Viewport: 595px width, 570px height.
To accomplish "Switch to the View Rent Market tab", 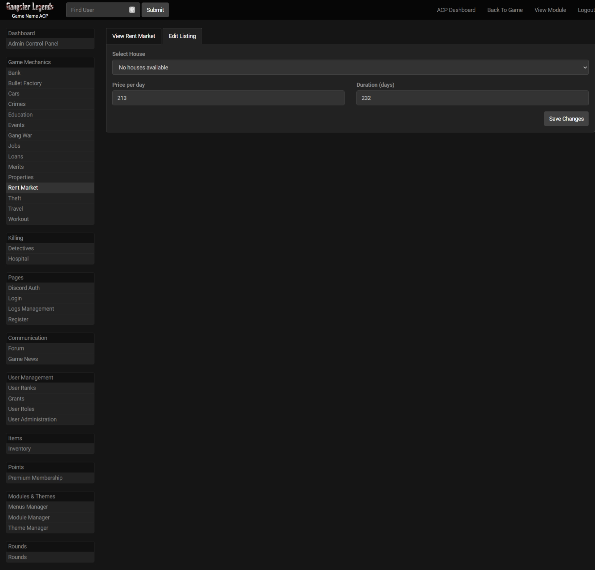I will coord(134,36).
